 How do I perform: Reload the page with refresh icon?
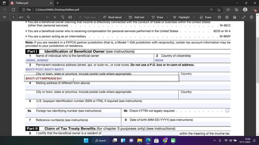coord(13,10)
